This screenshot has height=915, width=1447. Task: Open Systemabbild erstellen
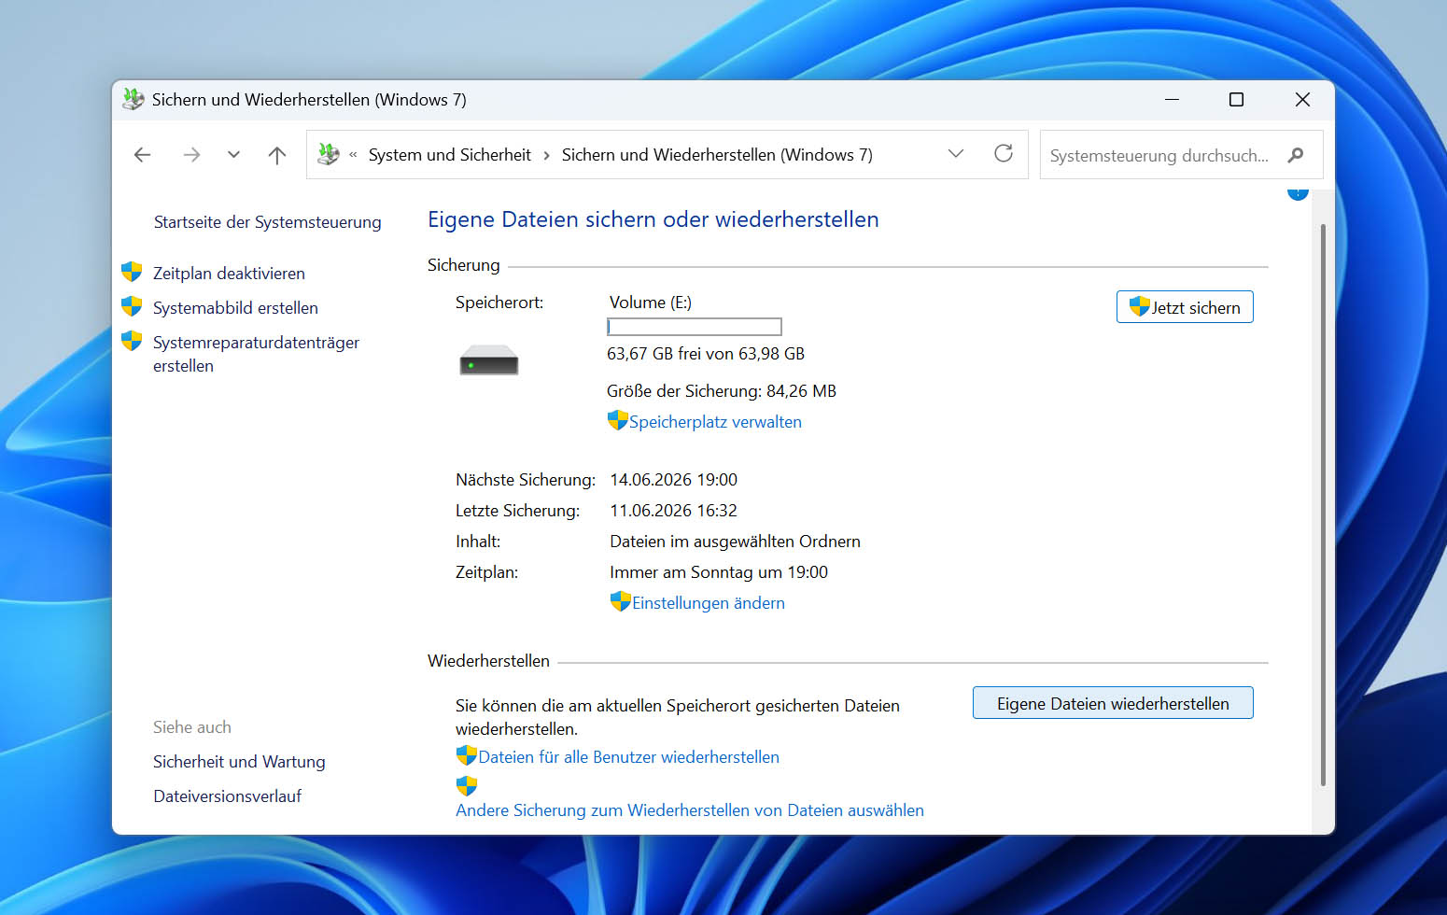click(235, 308)
